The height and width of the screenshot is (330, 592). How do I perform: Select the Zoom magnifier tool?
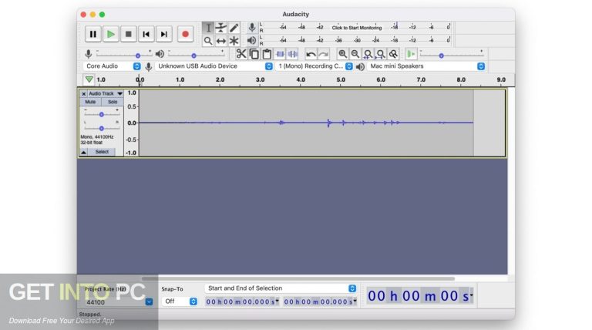[x=208, y=40]
